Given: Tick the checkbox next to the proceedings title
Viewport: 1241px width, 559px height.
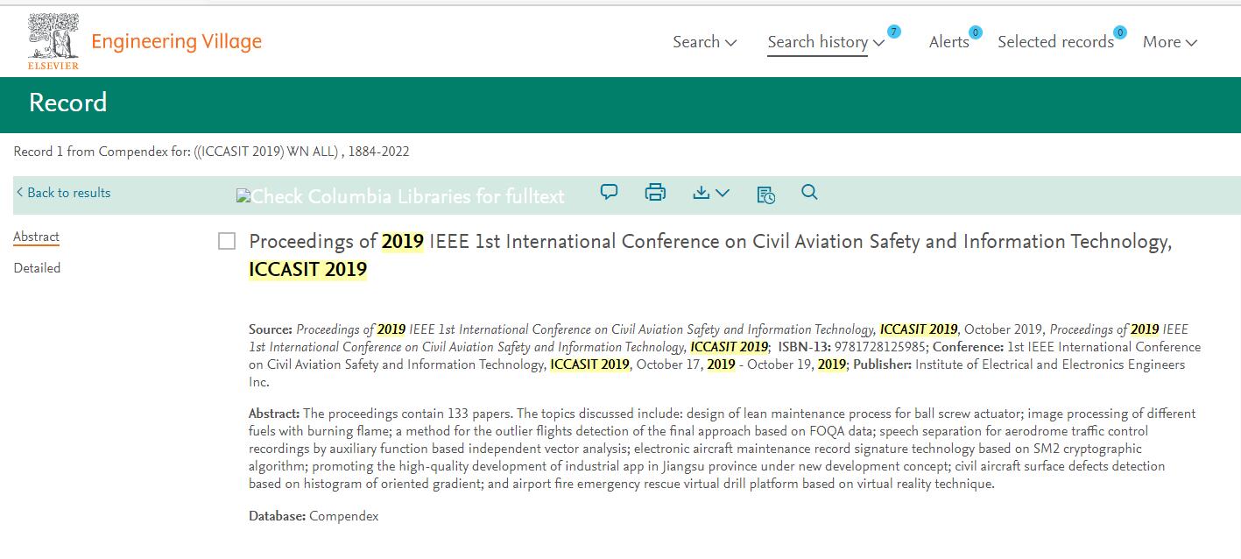Looking at the screenshot, I should coord(226,239).
